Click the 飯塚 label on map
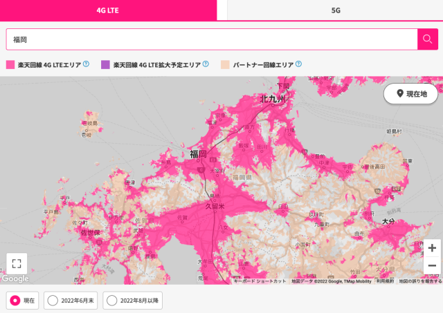The image size is (443, 313). [244, 146]
